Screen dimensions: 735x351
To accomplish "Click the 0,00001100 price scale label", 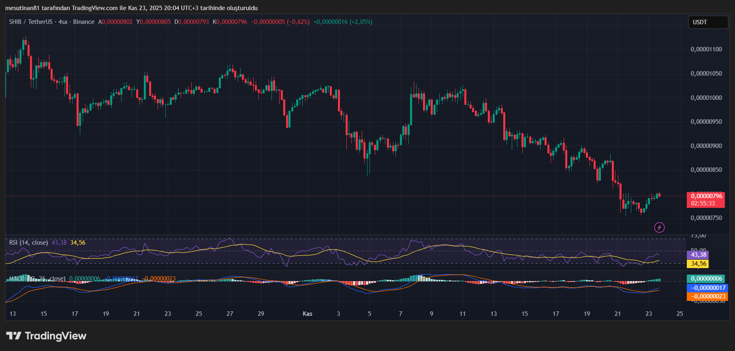I will (706, 49).
